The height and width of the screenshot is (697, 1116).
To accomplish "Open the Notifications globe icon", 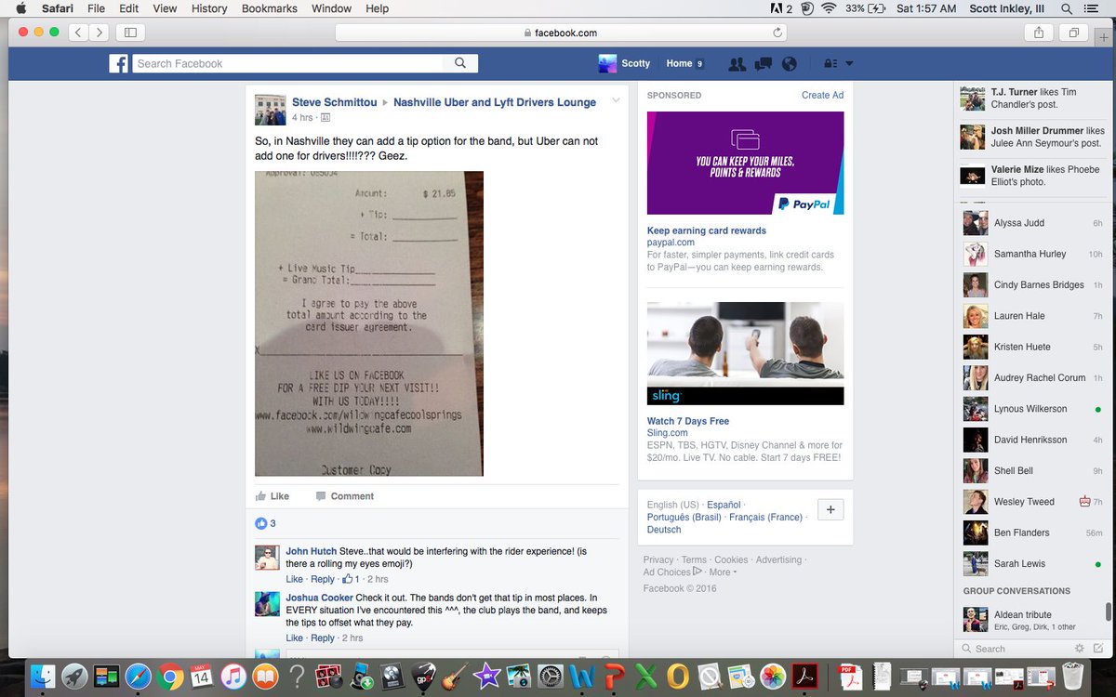I will [790, 63].
